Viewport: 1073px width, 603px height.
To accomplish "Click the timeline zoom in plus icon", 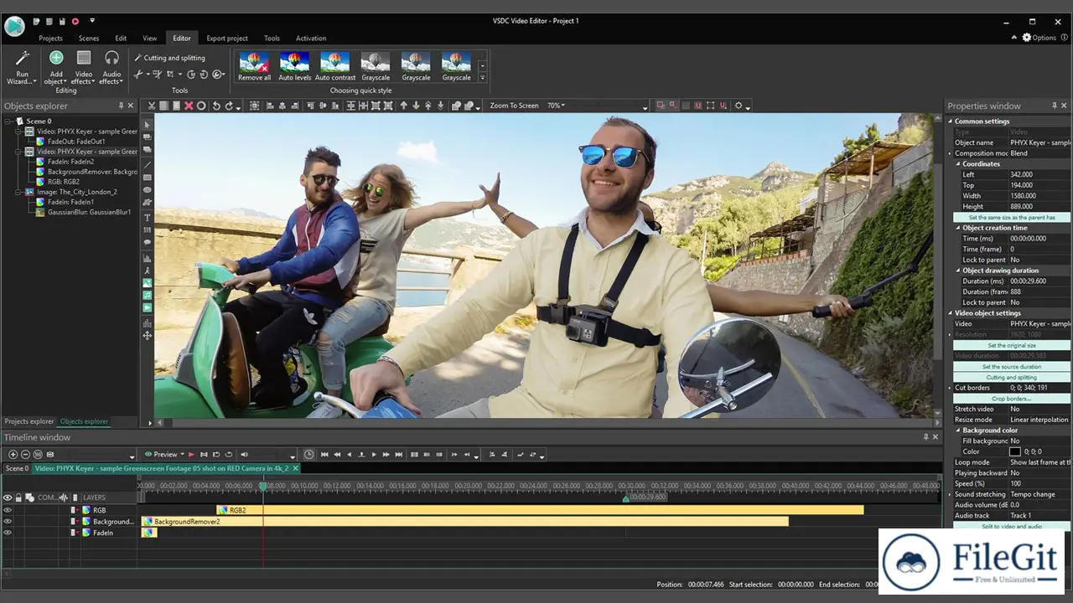I will (x=13, y=454).
